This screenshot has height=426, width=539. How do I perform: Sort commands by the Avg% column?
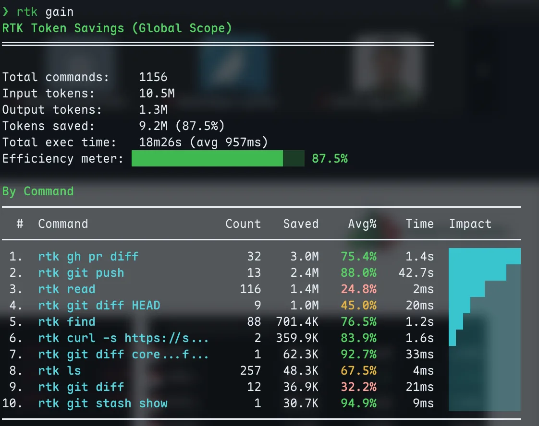[x=363, y=224]
